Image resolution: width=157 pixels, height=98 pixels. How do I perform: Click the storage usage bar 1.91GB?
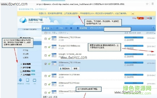pyautogui.click(x=29, y=29)
